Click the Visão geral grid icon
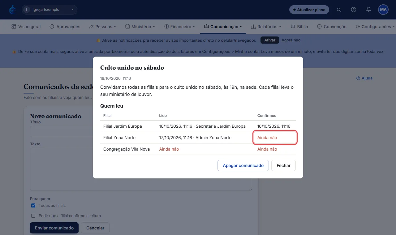Viewport: 396px width, 235px height. [x=14, y=27]
